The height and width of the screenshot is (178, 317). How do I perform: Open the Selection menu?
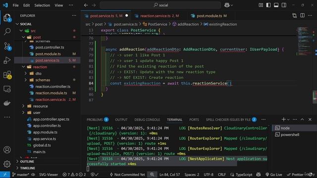point(42,5)
